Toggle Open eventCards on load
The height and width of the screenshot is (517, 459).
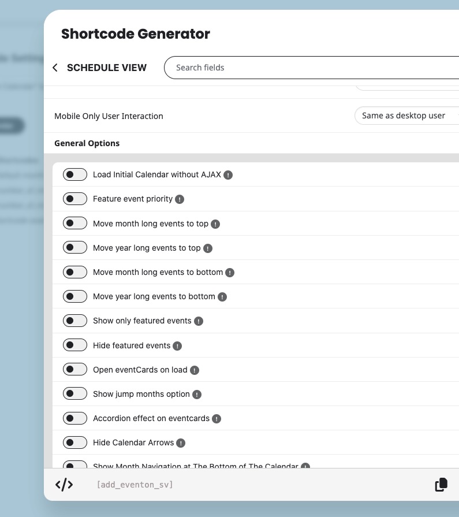click(75, 370)
